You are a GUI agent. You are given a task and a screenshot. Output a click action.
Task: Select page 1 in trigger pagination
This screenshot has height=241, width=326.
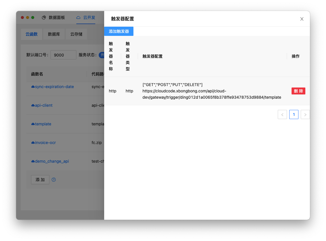[x=294, y=114]
